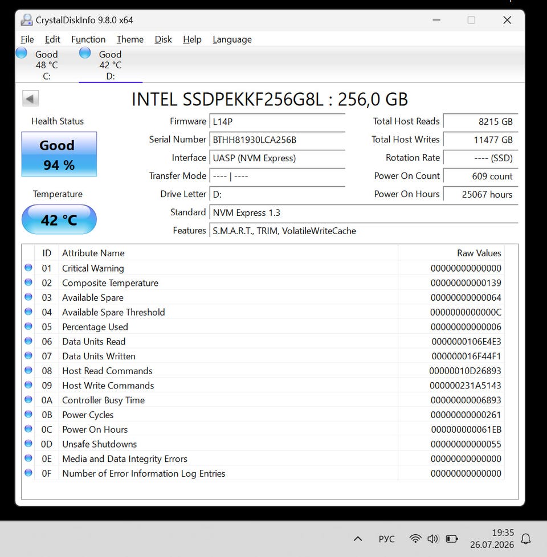Screen dimensions: 547x557
Task: Open the Theme menu
Action: [130, 39]
